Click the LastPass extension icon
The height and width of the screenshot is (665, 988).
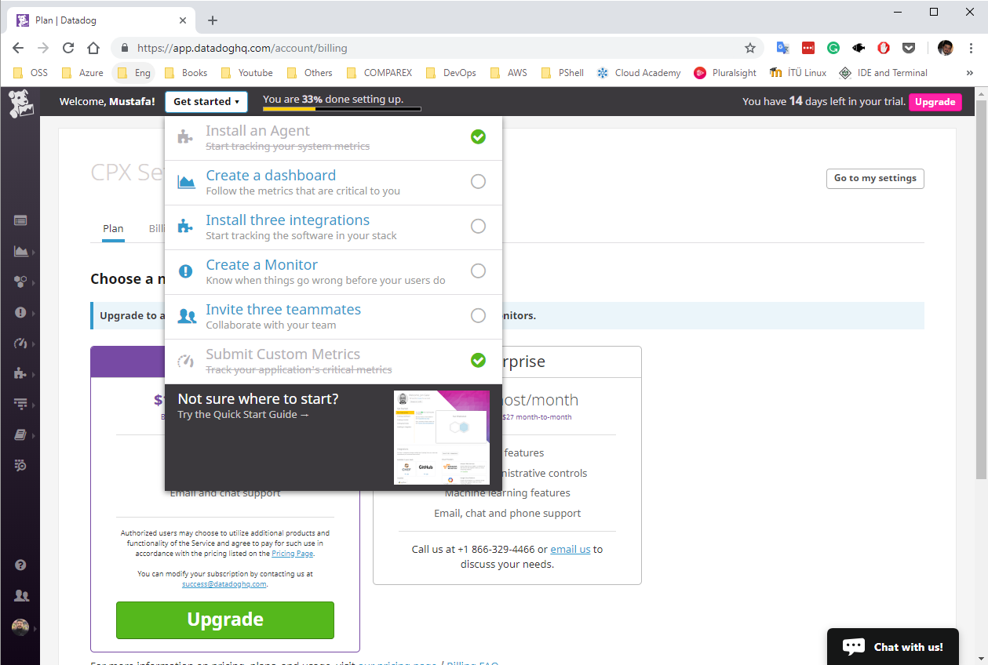click(808, 48)
